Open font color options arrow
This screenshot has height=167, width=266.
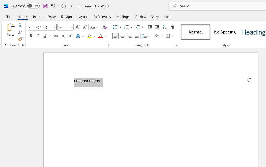105,36
